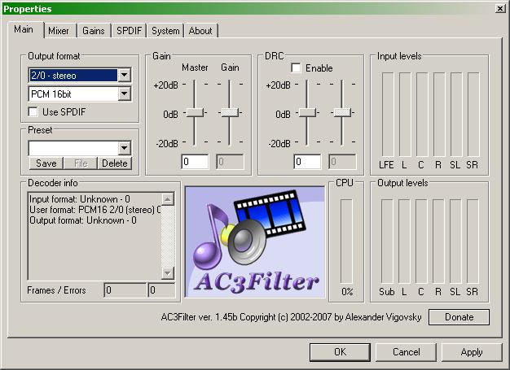The height and width of the screenshot is (370, 510).
Task: Focus the Master gain value field
Action: (x=195, y=162)
